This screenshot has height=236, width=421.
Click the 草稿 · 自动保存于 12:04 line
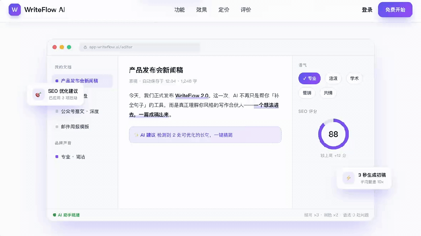(x=163, y=81)
